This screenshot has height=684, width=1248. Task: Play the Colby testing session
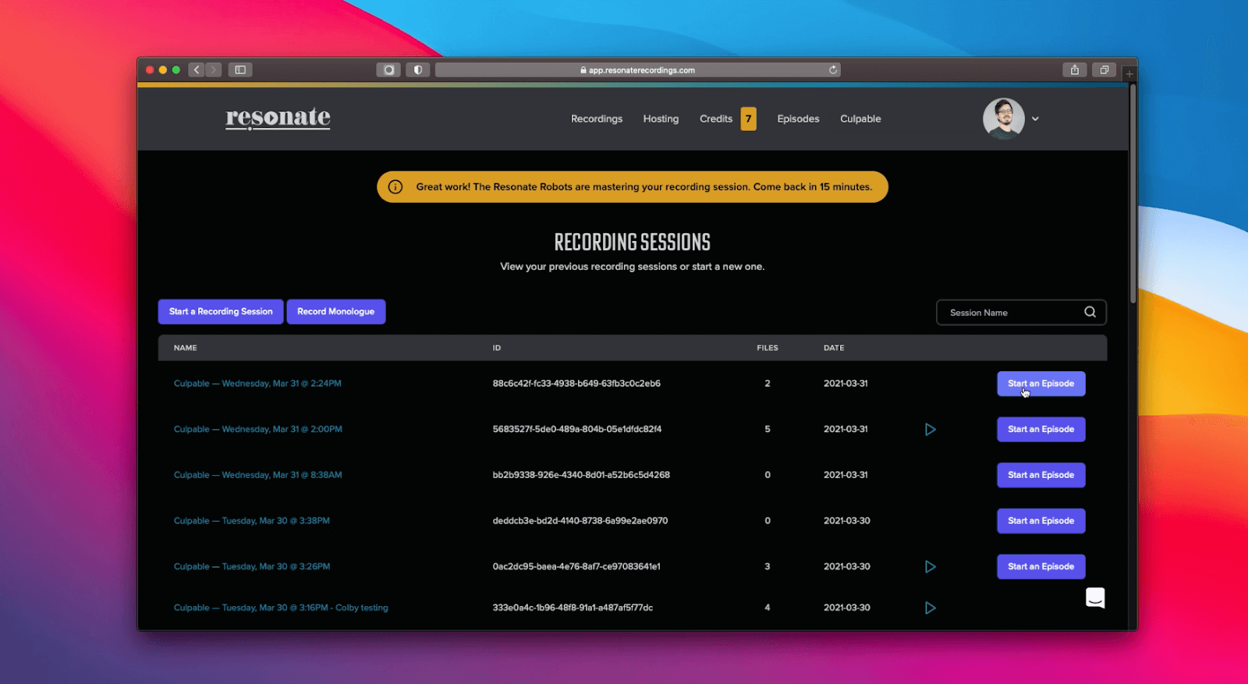tap(930, 608)
